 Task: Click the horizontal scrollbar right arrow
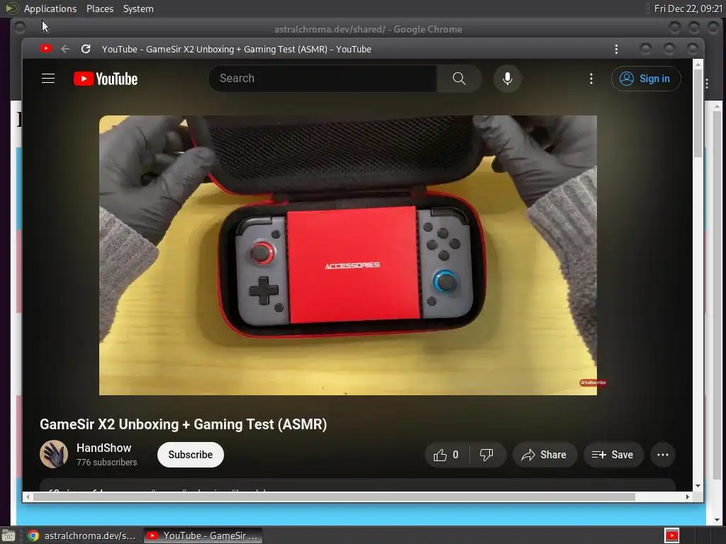click(x=688, y=497)
